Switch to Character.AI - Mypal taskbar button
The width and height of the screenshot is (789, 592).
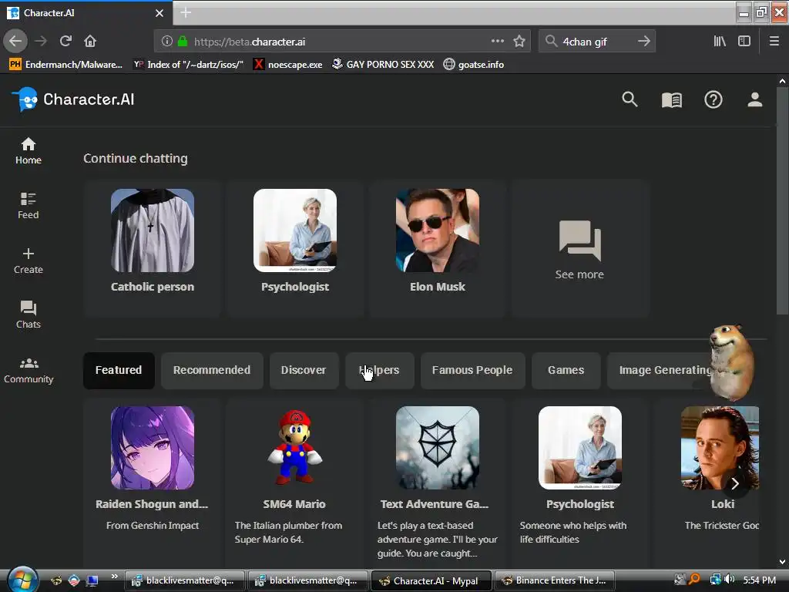(x=431, y=580)
